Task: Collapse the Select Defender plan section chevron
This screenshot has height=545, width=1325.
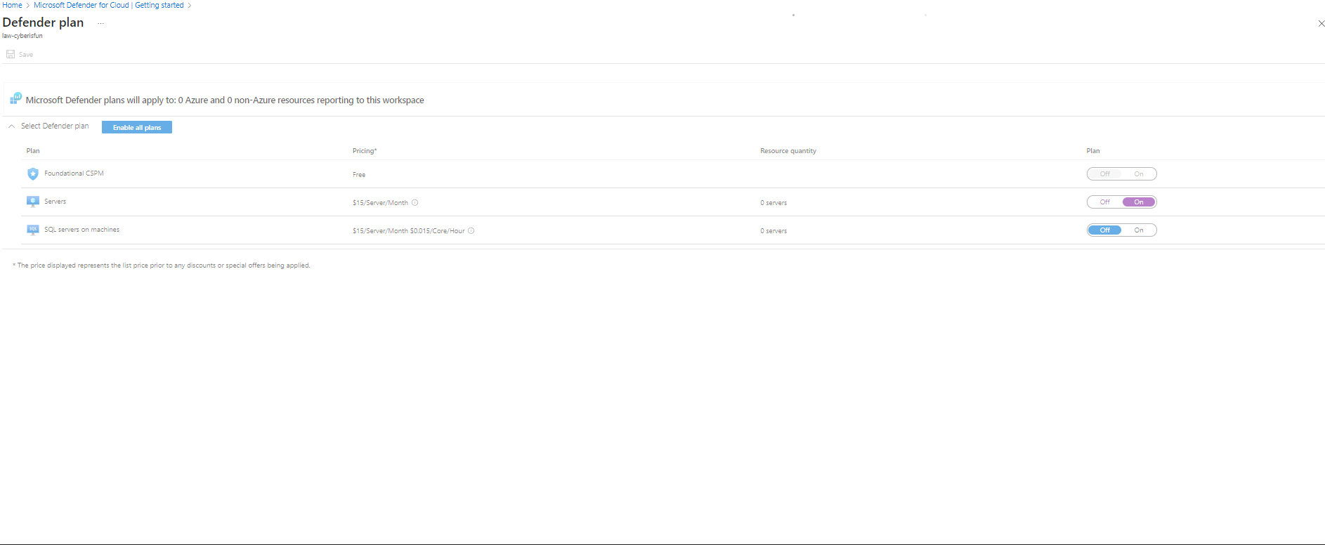Action: (11, 126)
